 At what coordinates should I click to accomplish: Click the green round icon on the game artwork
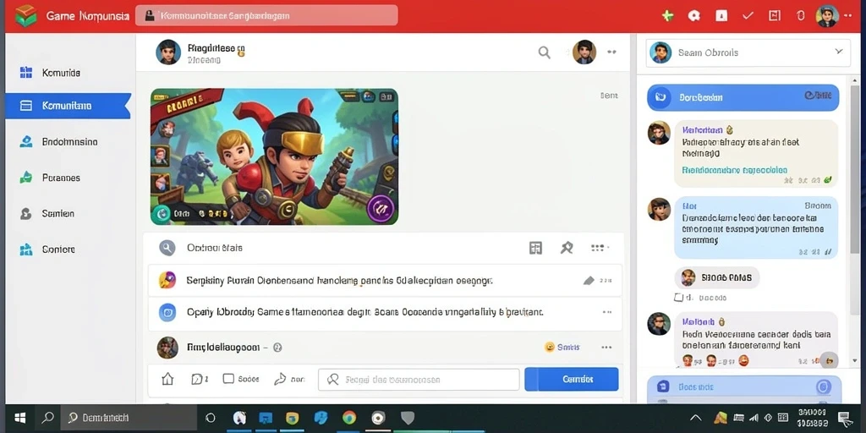162,212
